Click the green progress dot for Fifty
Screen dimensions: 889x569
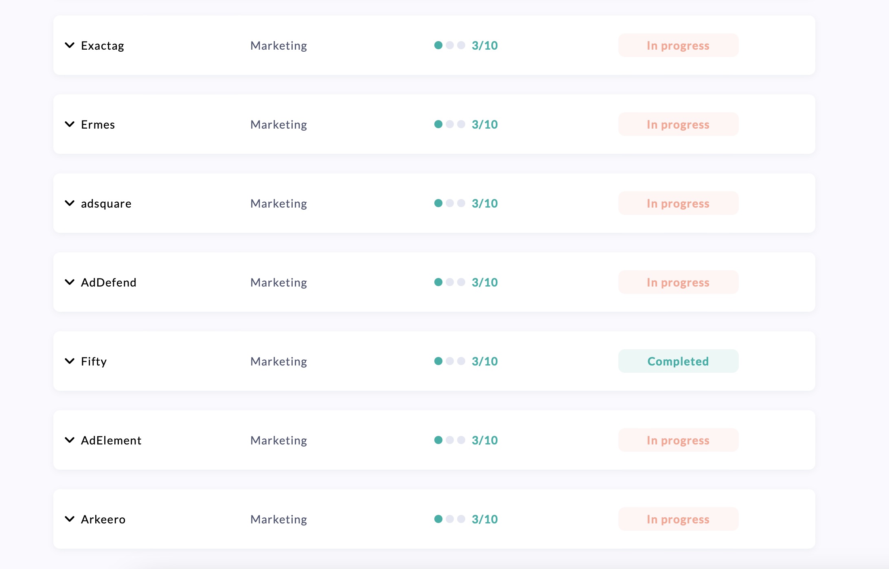click(438, 361)
